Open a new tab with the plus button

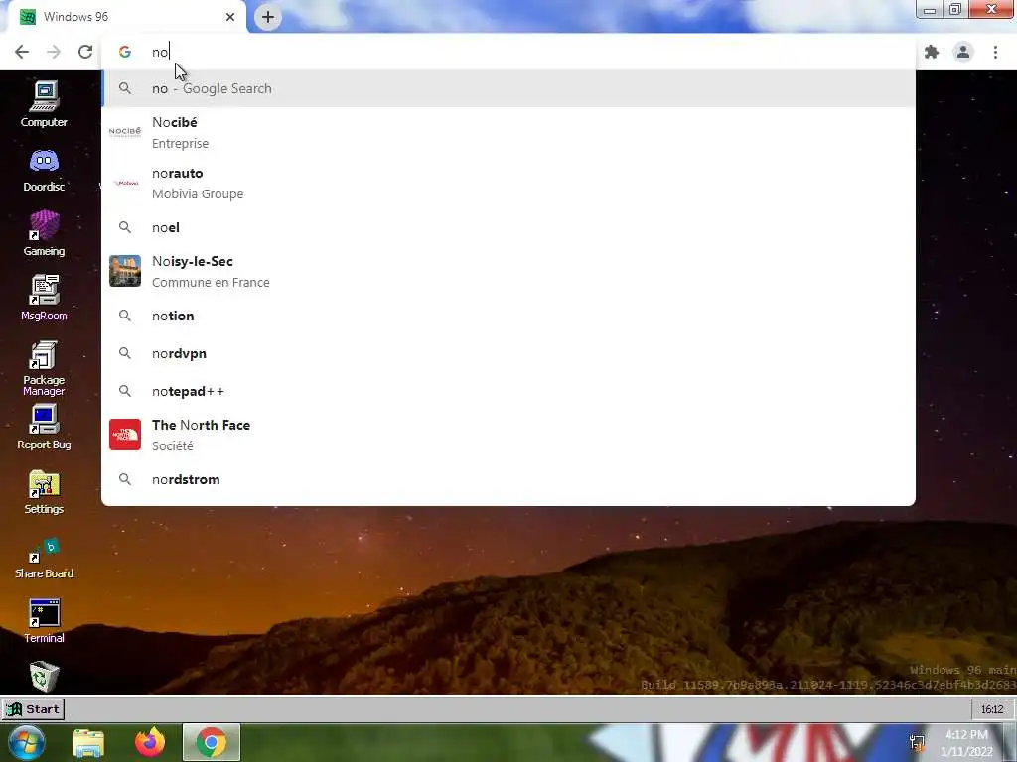click(x=268, y=17)
